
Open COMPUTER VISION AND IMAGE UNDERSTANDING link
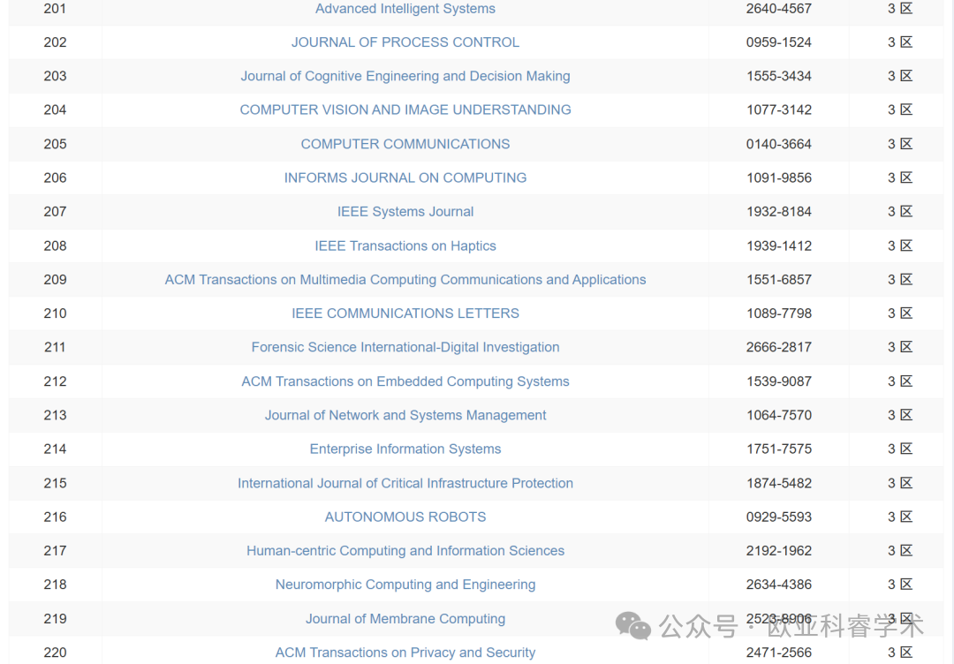pyautogui.click(x=405, y=109)
